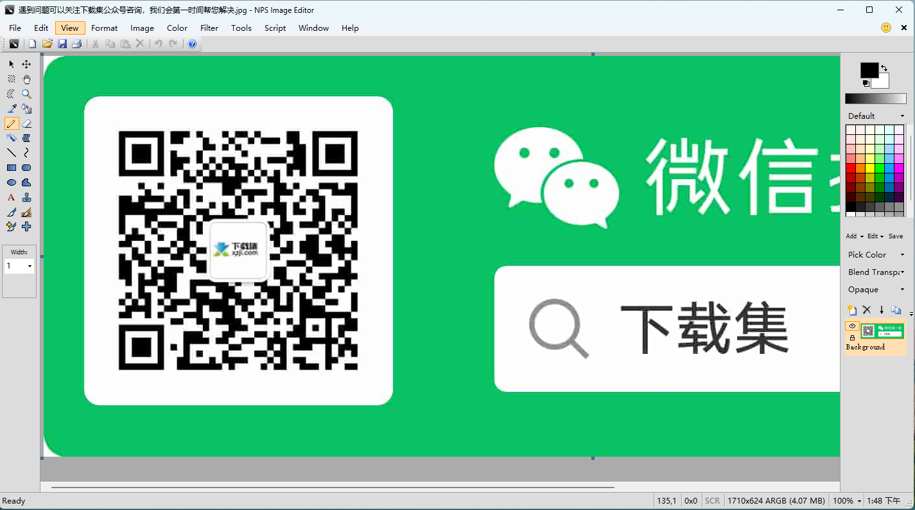The image size is (915, 510).
Task: Save the color palette
Action: click(x=896, y=236)
